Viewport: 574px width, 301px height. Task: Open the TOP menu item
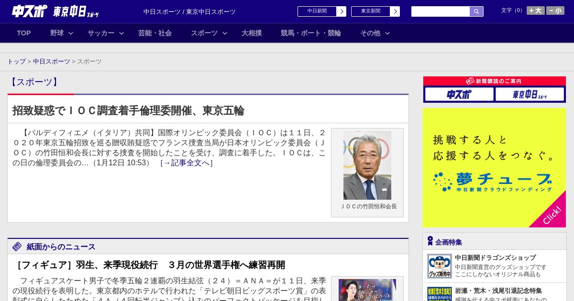coord(24,33)
